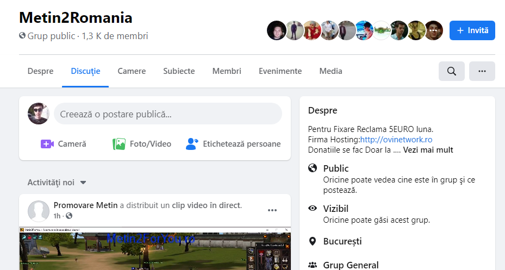Click the blue Invită button
Image resolution: width=505 pixels, height=270 pixels.
point(472,30)
